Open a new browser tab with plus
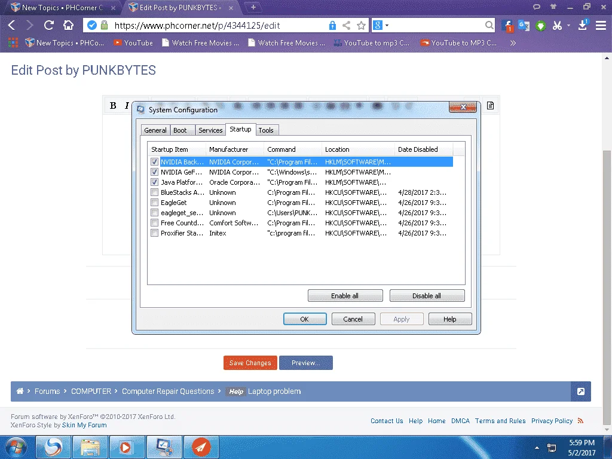Image resolution: width=612 pixels, height=459 pixels. tap(253, 7)
